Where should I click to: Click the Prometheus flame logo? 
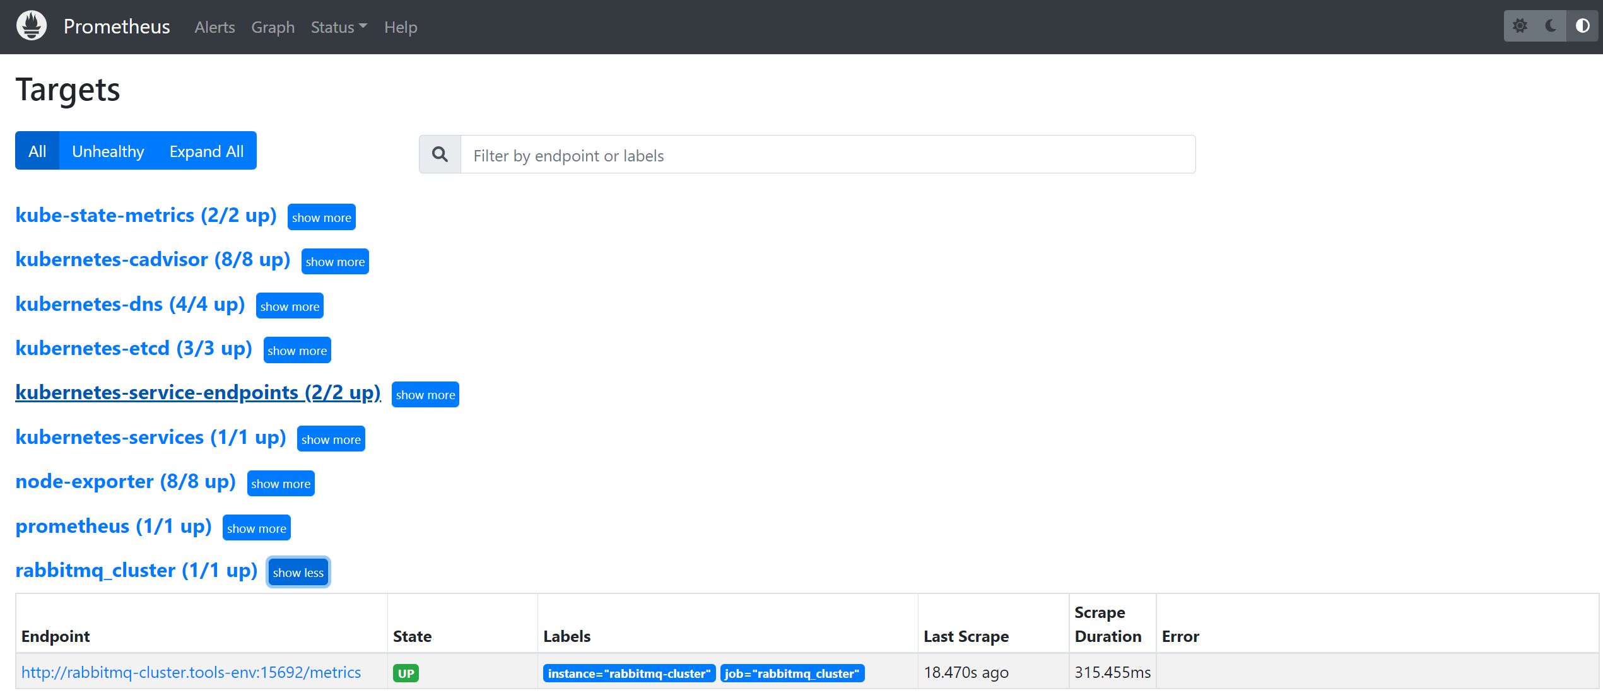pyautogui.click(x=32, y=26)
